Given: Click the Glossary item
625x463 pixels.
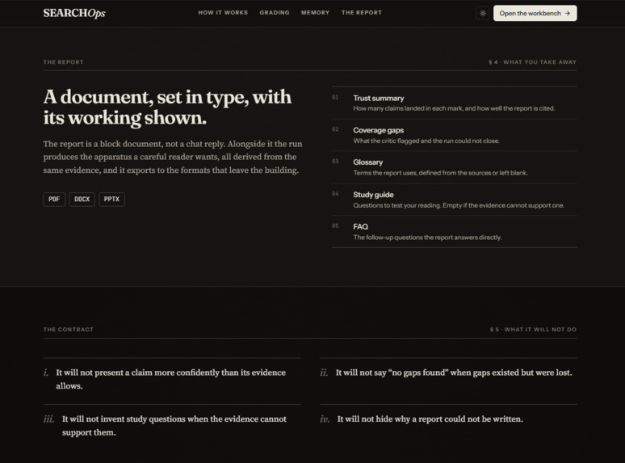Looking at the screenshot, I should coord(455,167).
